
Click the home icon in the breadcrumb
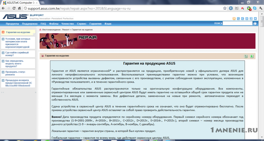pyautogui.click(x=40, y=30)
